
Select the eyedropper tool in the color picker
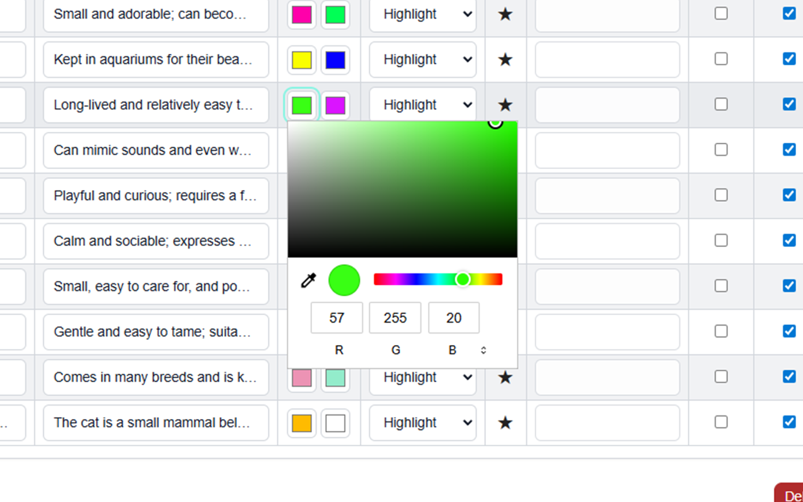pyautogui.click(x=308, y=280)
